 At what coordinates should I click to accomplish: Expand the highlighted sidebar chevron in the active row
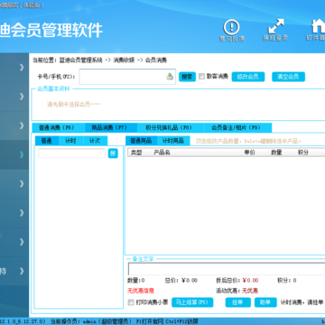coord(22,154)
